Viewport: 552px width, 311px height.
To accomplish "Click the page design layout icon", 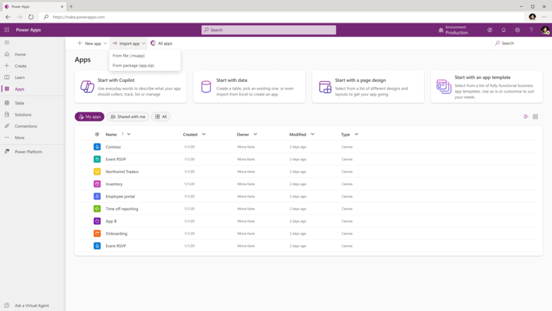I will 325,87.
